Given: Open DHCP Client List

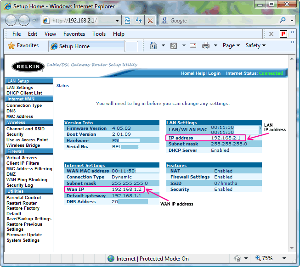Looking at the screenshot, I should click(x=24, y=93).
